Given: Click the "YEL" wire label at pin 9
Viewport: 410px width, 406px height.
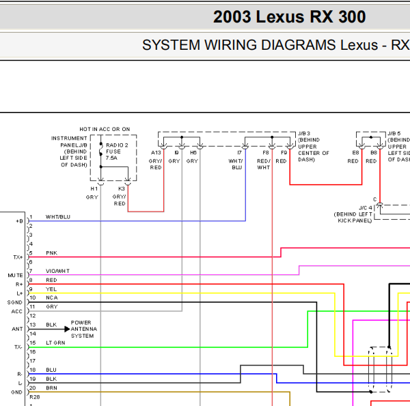Looking at the screenshot, I should pyautogui.click(x=51, y=289).
